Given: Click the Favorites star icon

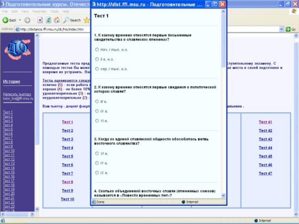Looking at the screenshot, I should (x=87, y=20).
